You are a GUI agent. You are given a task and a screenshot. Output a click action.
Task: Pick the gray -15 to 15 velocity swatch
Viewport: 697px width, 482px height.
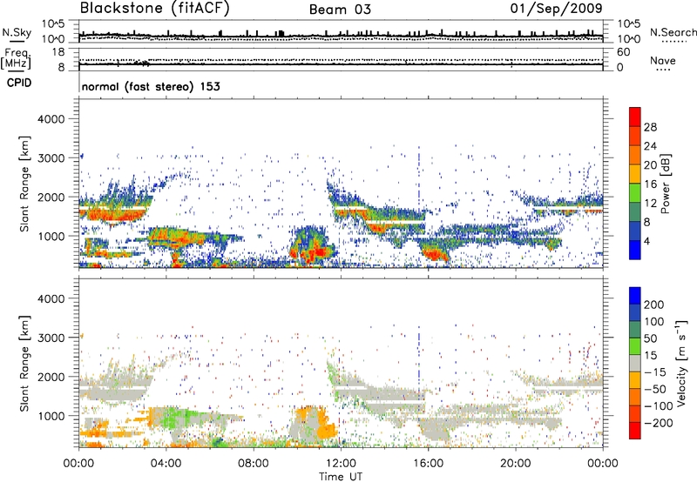coord(635,363)
